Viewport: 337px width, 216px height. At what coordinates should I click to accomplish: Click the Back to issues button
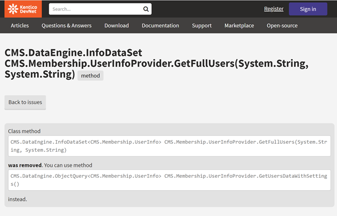25,102
